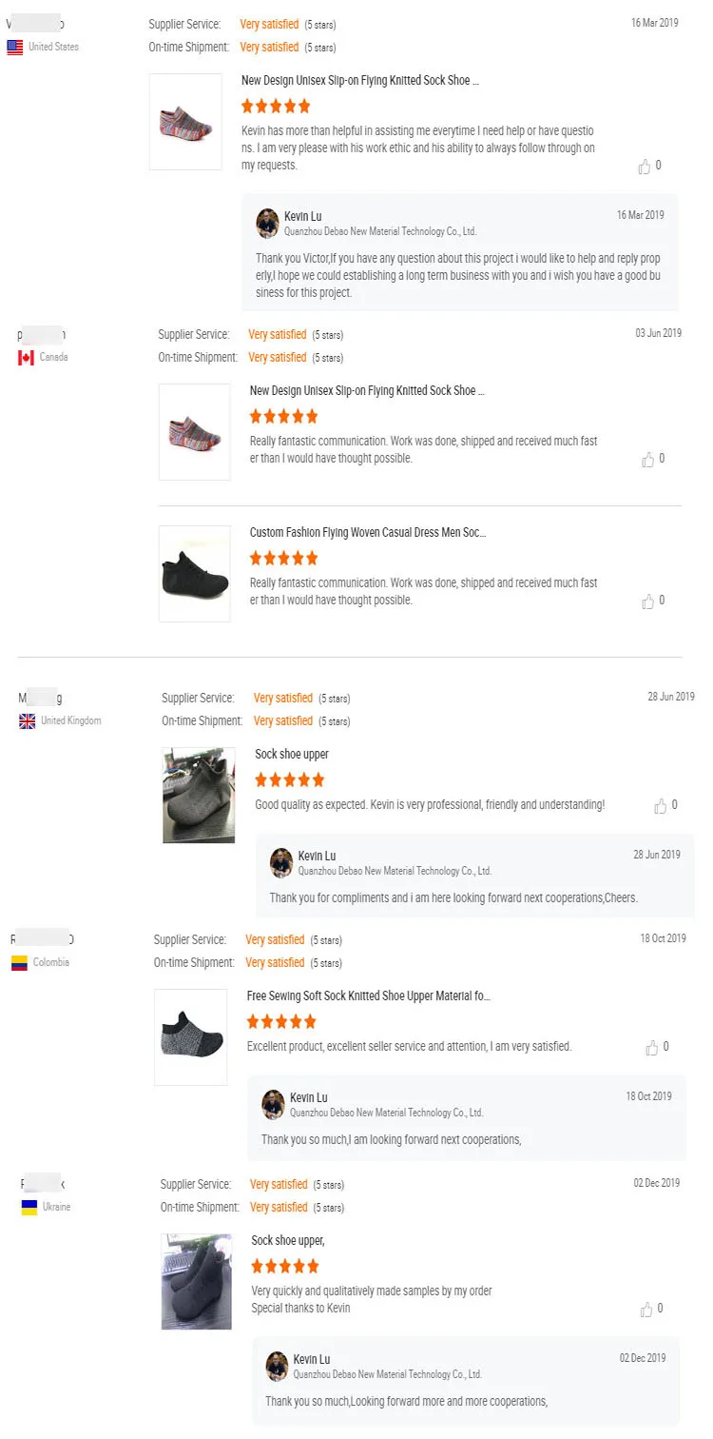Open New Design Unisex Slip-on link in Canada review
This screenshot has width=713, height=1439.
(368, 391)
